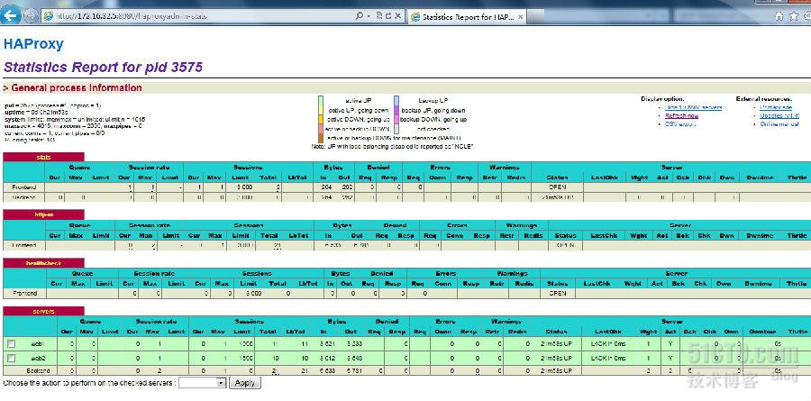Click the web2 server name cell

tap(37, 358)
